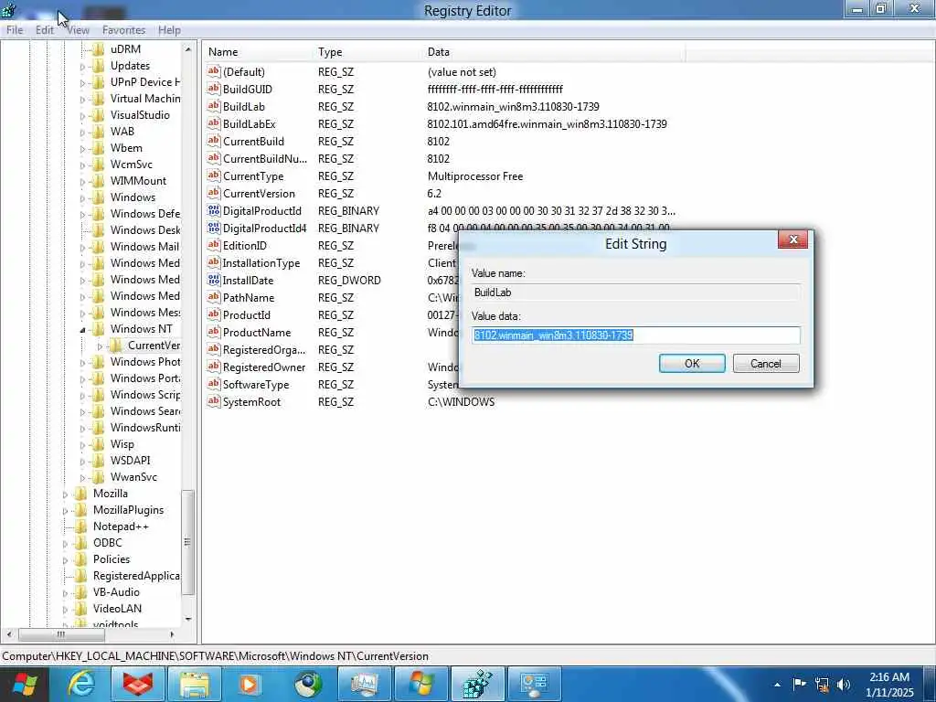Select the InstallationType value name
Viewport: 936px width, 702px height.
[x=261, y=262]
